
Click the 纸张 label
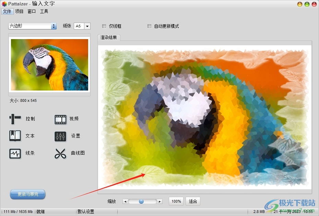67,26
